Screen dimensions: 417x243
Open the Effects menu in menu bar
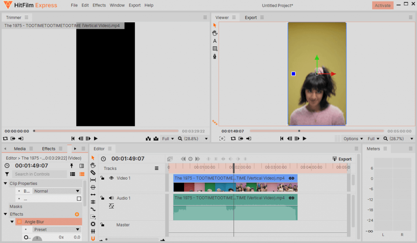point(99,5)
